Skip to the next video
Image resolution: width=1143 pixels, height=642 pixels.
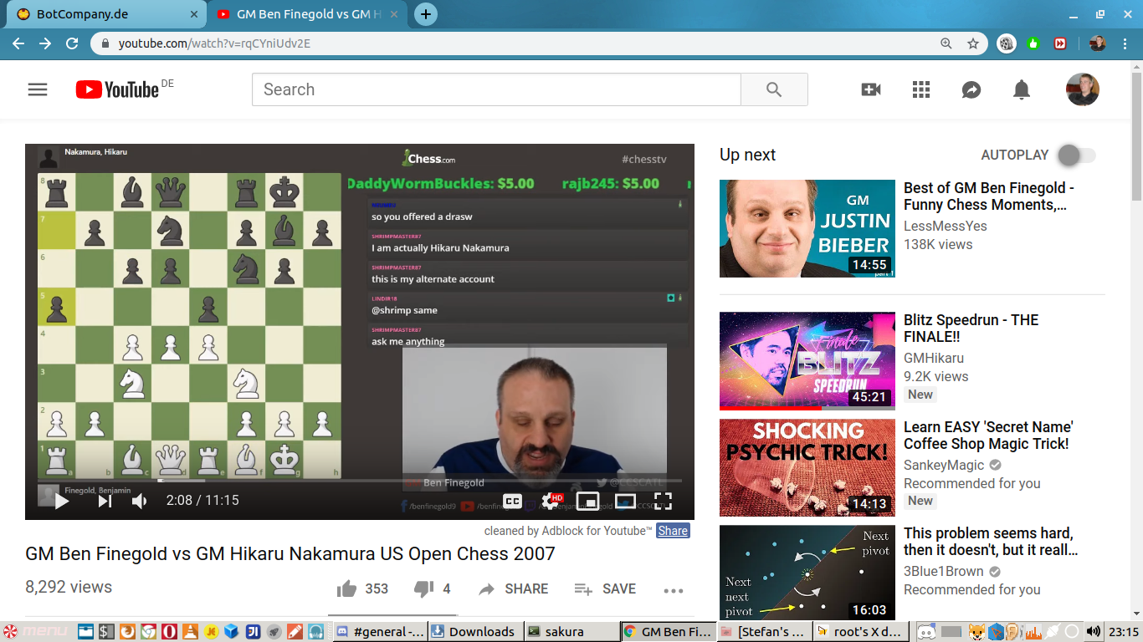pyautogui.click(x=105, y=501)
